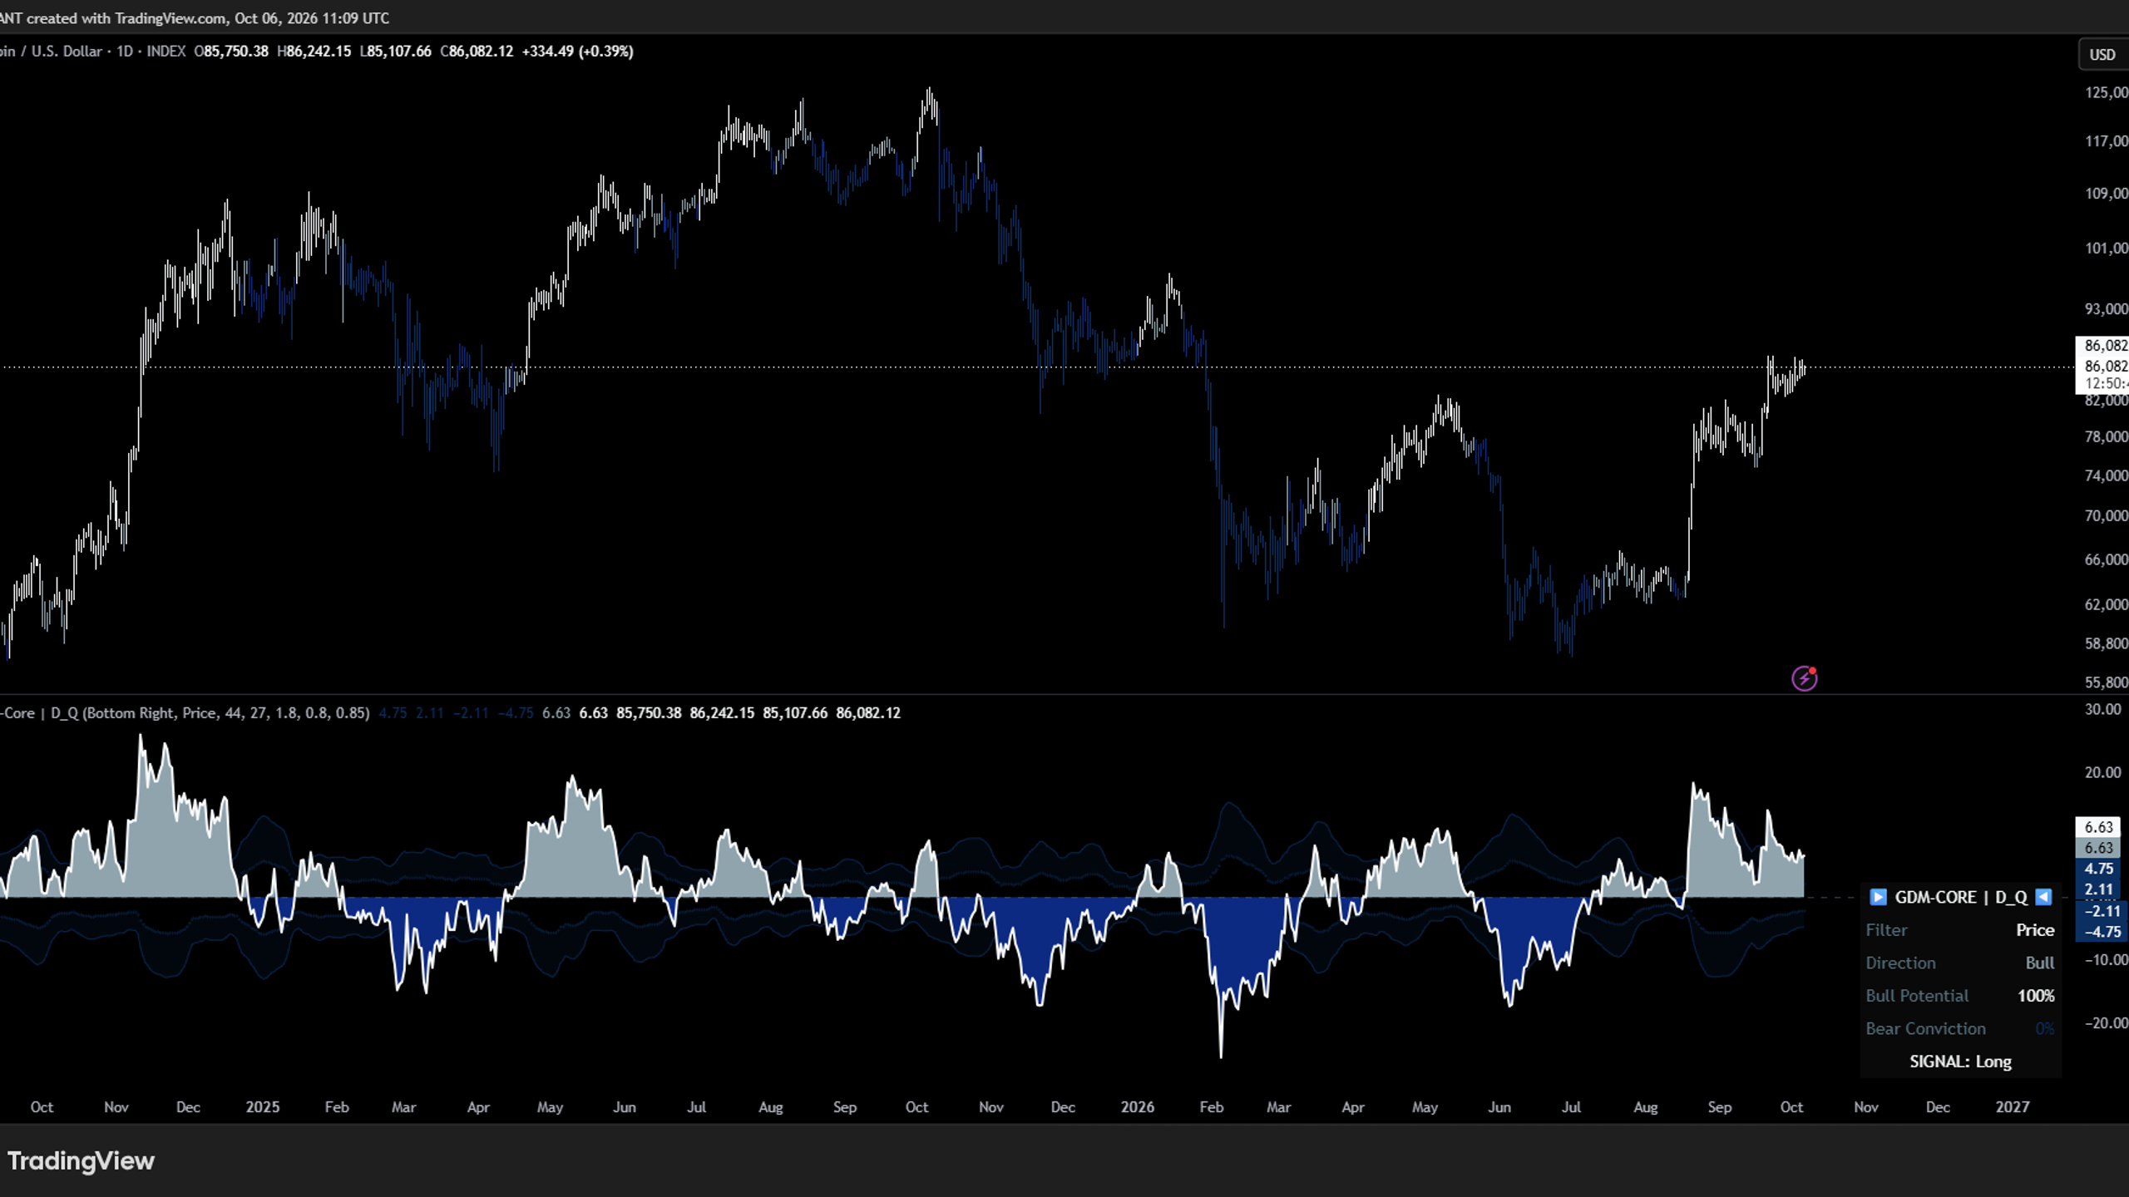Click close value C86,082.12 in main legend
This screenshot has height=1197, width=2129.
[477, 51]
